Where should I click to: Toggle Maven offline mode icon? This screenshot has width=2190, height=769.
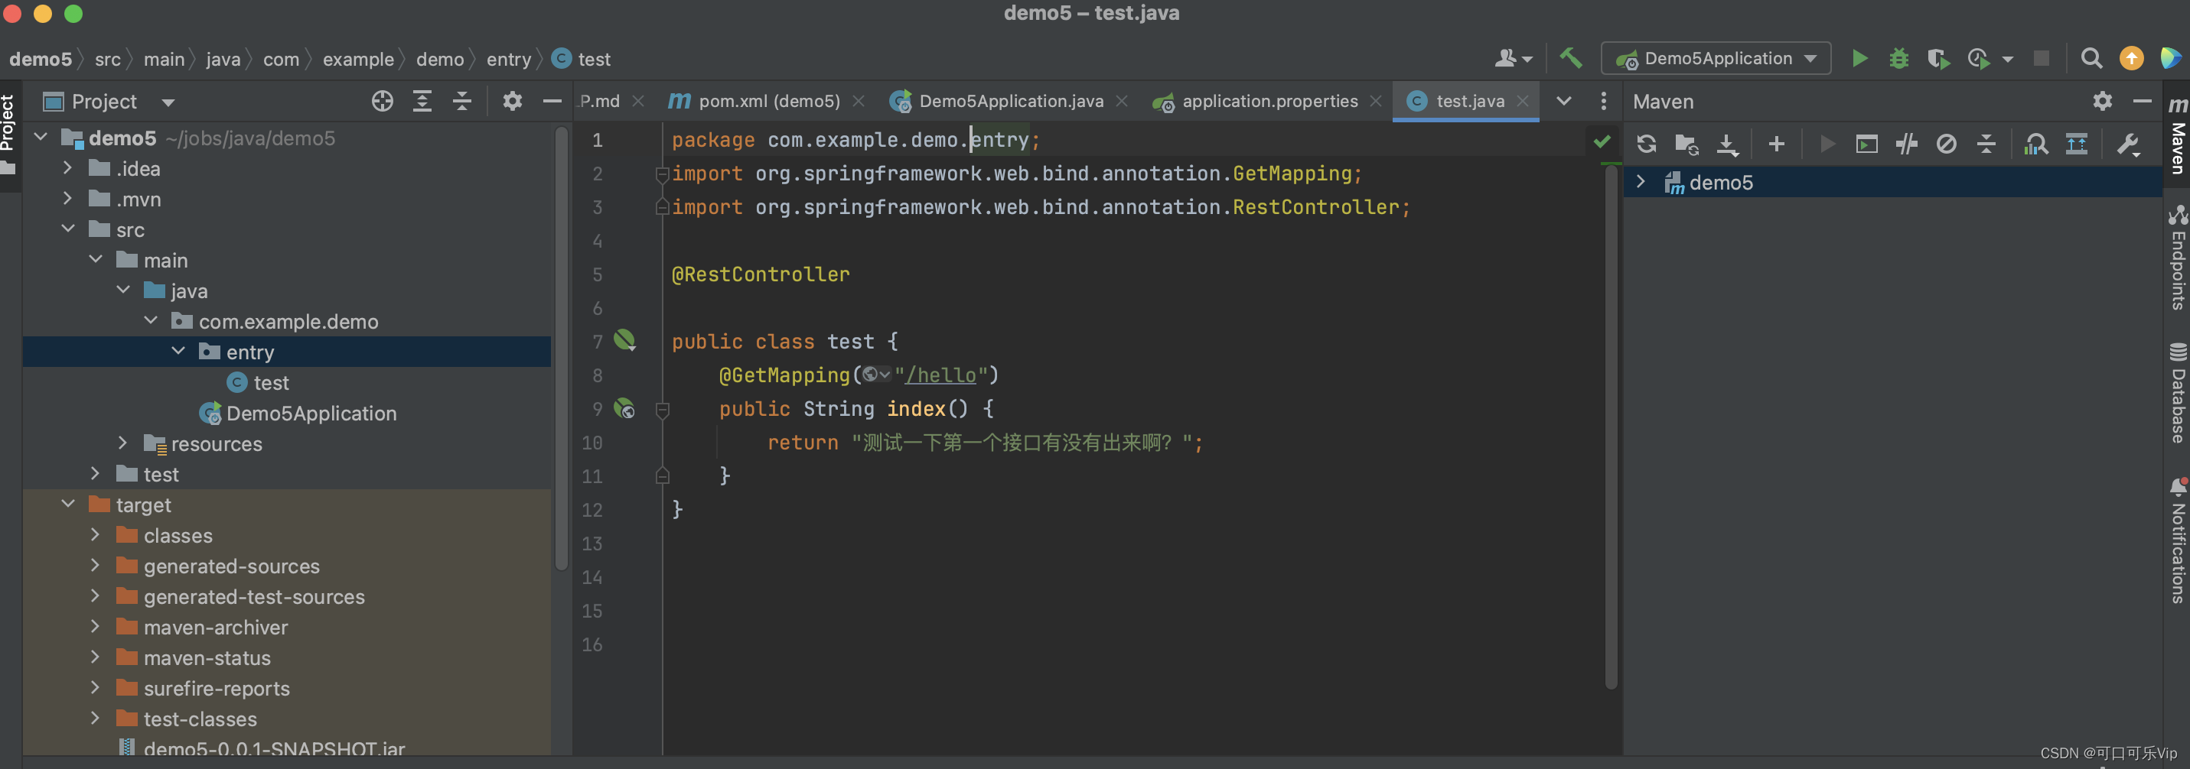point(1906,144)
